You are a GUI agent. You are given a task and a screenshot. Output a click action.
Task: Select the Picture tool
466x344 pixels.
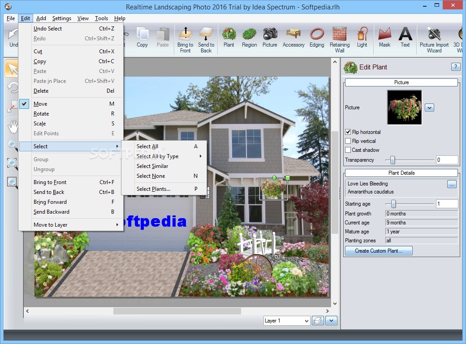click(x=270, y=38)
